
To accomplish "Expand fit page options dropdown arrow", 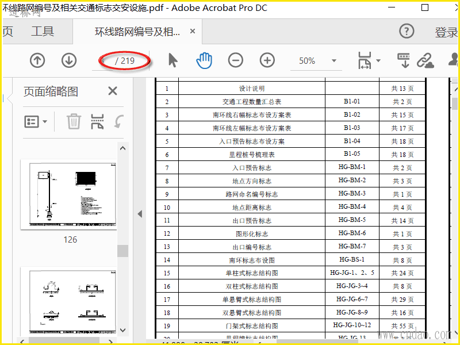I will 378,61.
